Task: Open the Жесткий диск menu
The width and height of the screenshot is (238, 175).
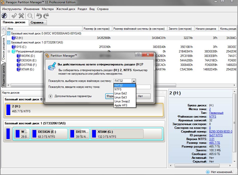Action: [x=65, y=9]
